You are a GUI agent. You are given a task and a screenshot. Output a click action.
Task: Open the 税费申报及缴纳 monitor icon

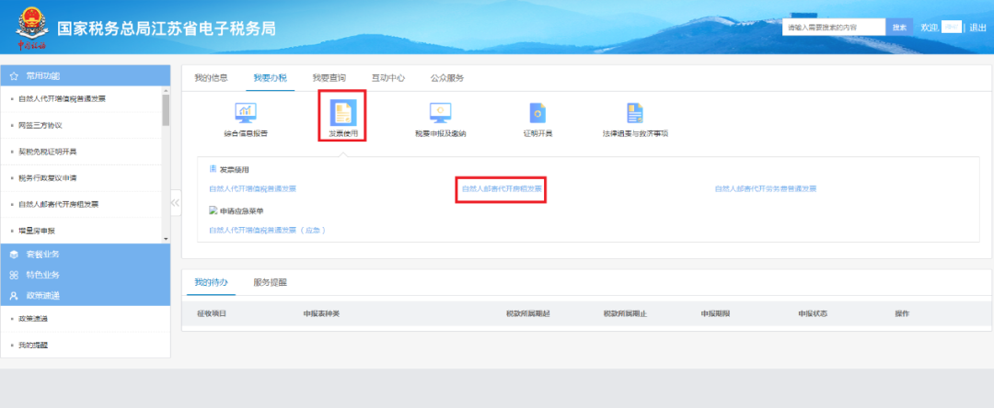pyautogui.click(x=441, y=113)
